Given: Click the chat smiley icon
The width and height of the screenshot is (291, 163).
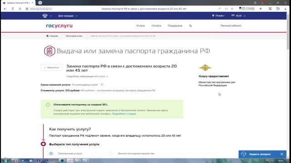Looking at the screenshot, I should [x=244, y=154].
